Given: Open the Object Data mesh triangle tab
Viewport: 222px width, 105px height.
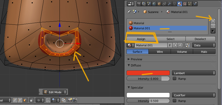Looking at the screenshot, I should coord(174,4).
